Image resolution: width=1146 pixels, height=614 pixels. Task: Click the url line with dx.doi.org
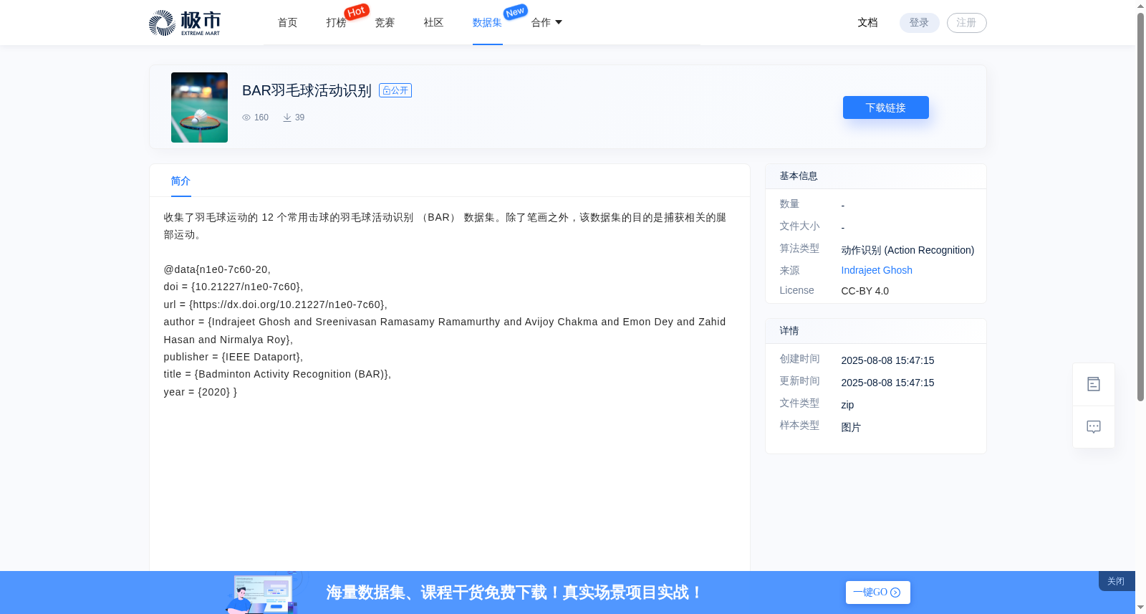276,304
